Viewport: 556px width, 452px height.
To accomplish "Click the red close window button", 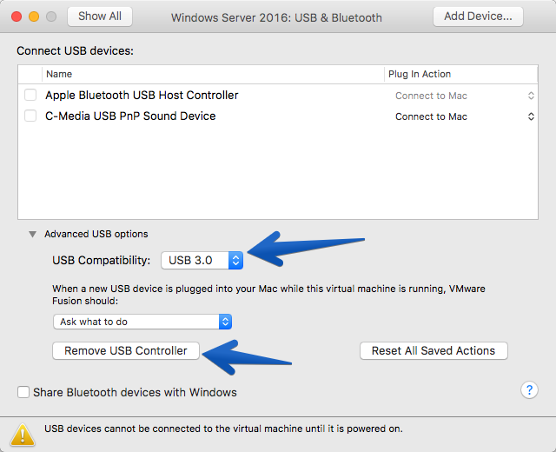I will (x=17, y=17).
